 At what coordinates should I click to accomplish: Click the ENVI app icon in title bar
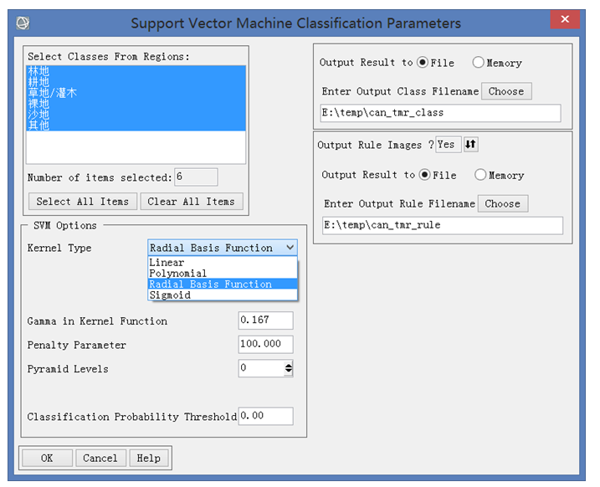(23, 23)
